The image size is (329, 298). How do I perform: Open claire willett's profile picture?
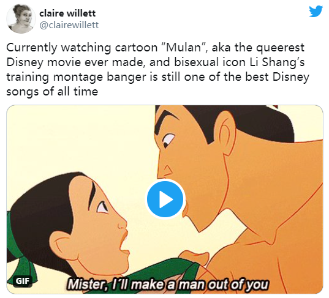(20, 18)
